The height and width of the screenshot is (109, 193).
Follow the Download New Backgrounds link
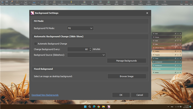45,95
